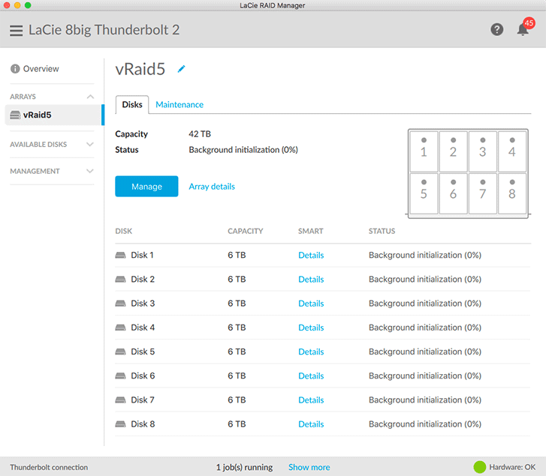
Task: Select bay 6 in the enclosure diagram
Action: (x=453, y=193)
